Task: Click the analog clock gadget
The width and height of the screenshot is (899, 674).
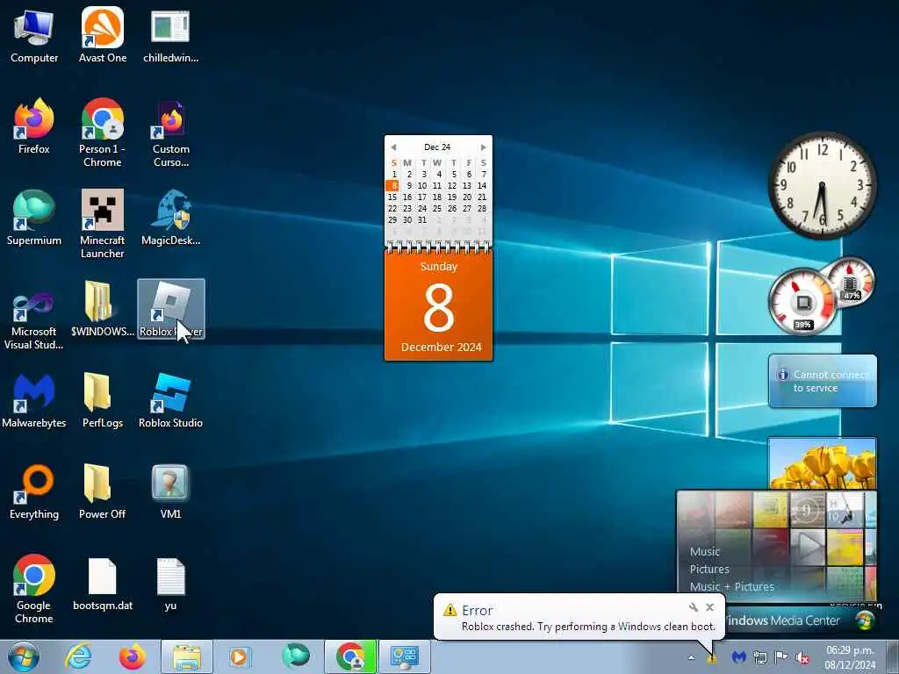Action: coord(822,186)
